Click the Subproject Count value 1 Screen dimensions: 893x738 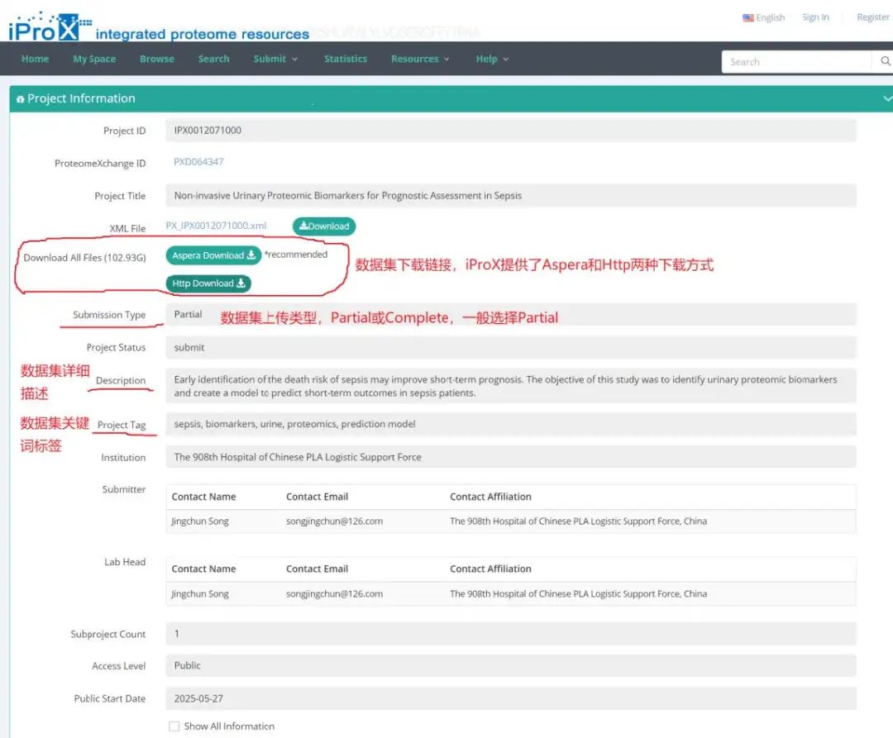point(177,633)
